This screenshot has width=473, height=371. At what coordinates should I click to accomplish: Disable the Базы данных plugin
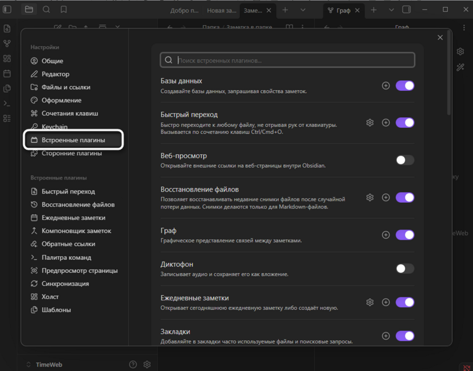[x=405, y=85]
